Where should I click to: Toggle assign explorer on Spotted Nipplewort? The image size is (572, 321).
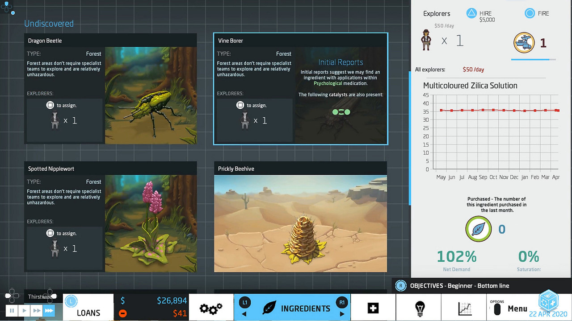pyautogui.click(x=50, y=233)
